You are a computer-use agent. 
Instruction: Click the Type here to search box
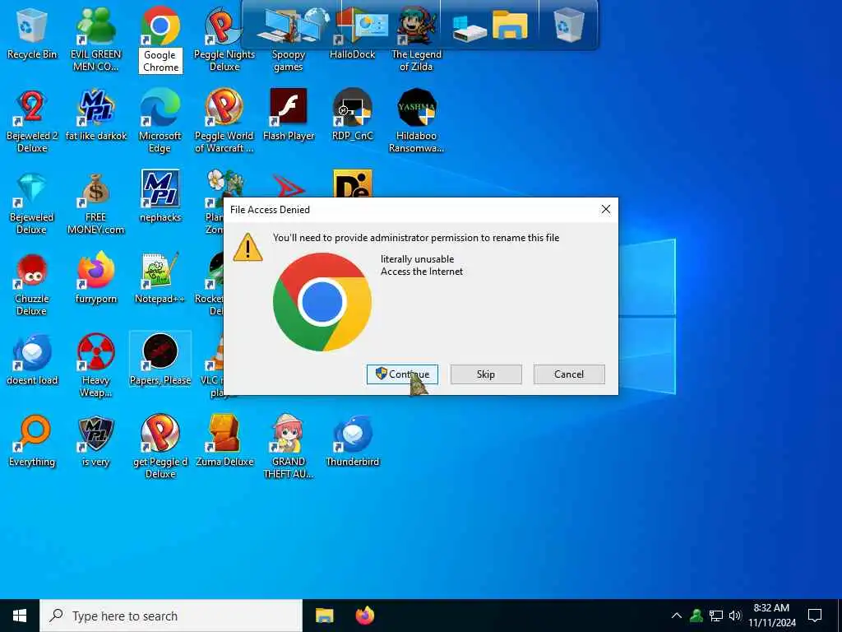(x=171, y=616)
